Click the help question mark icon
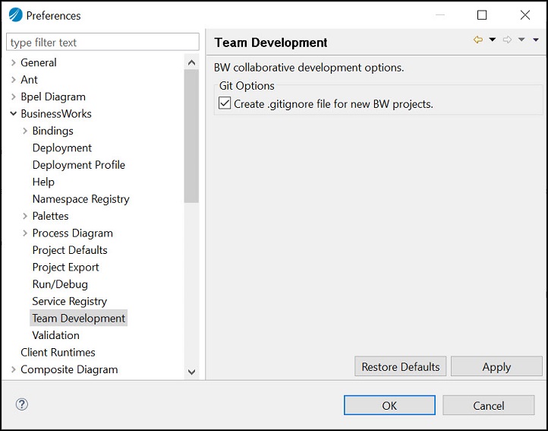The height and width of the screenshot is (431, 548). [22, 404]
